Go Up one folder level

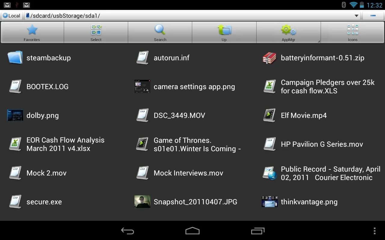(x=224, y=32)
